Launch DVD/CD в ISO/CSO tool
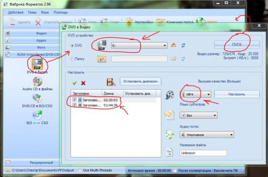268x177 pixels. tap(37, 99)
